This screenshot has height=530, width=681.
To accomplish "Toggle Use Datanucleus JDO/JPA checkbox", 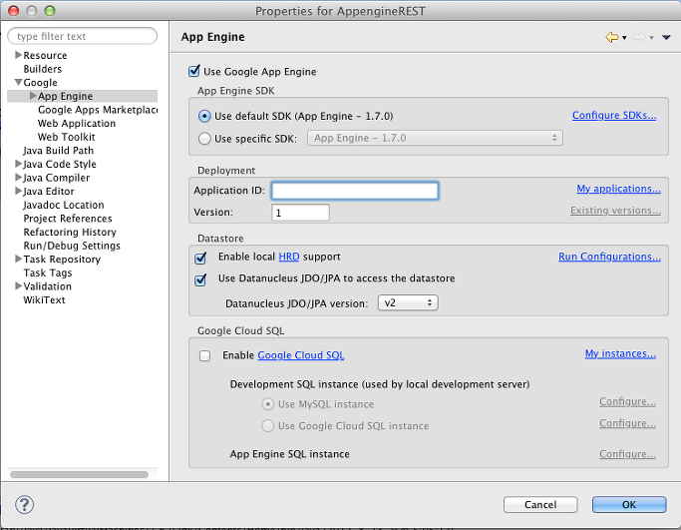I will click(x=200, y=279).
